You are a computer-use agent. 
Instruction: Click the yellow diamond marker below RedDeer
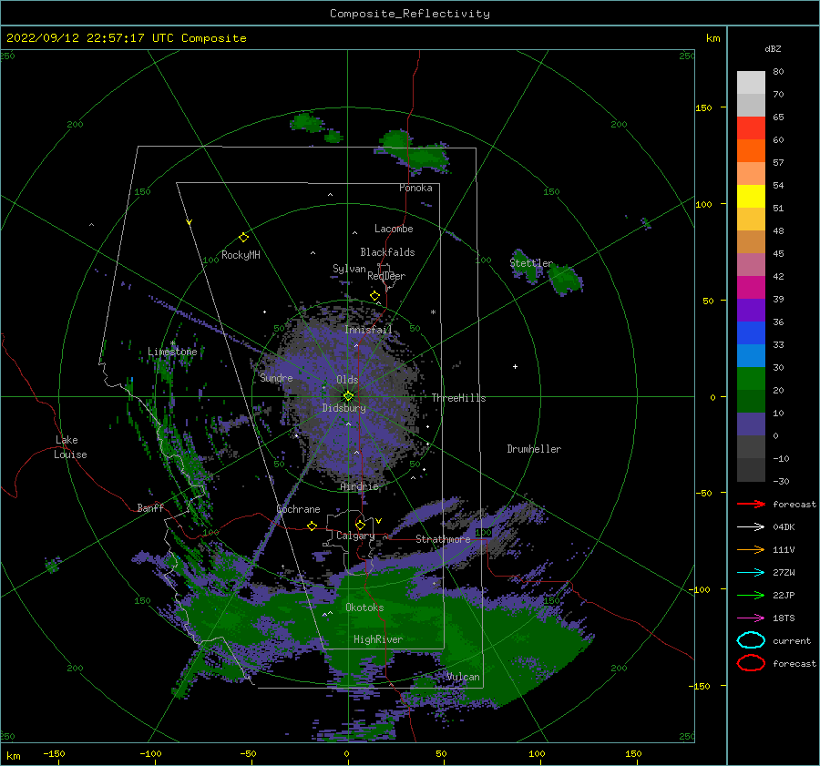[374, 296]
